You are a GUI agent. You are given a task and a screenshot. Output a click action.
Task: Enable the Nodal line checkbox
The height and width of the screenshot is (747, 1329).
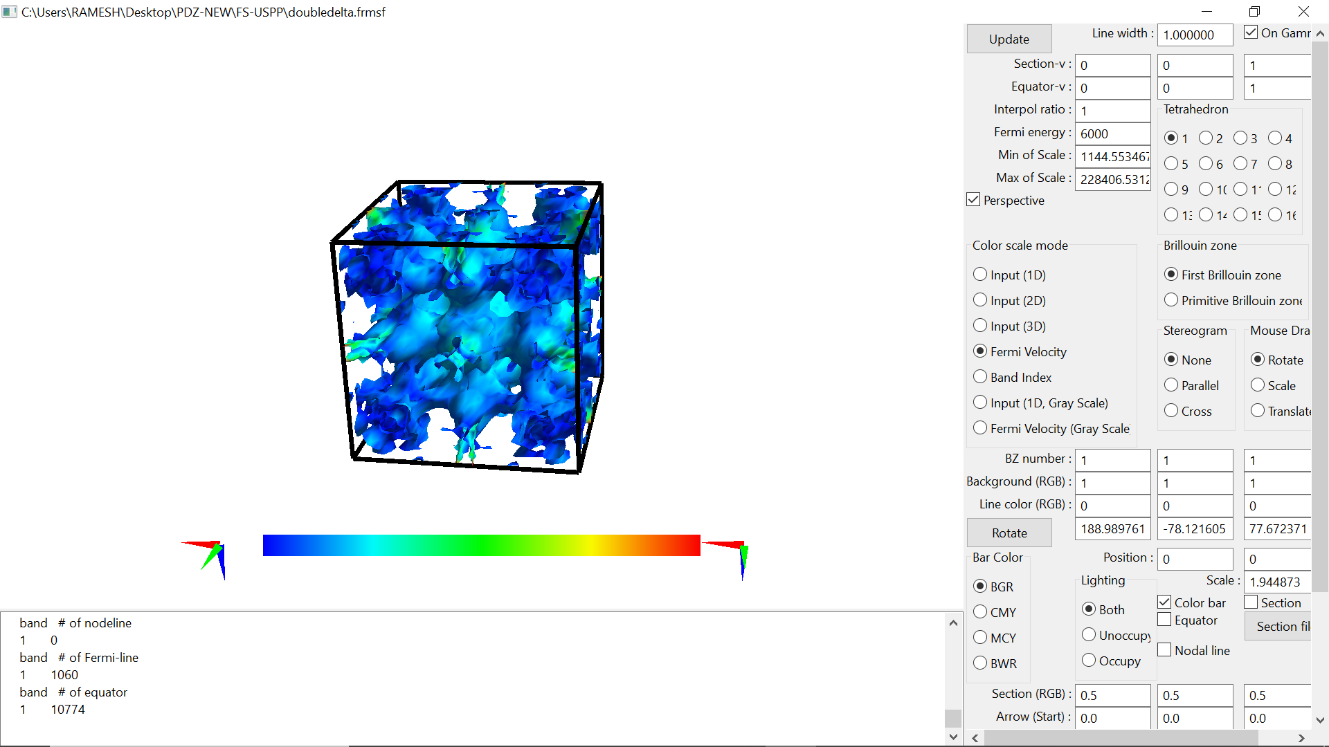(x=1165, y=649)
